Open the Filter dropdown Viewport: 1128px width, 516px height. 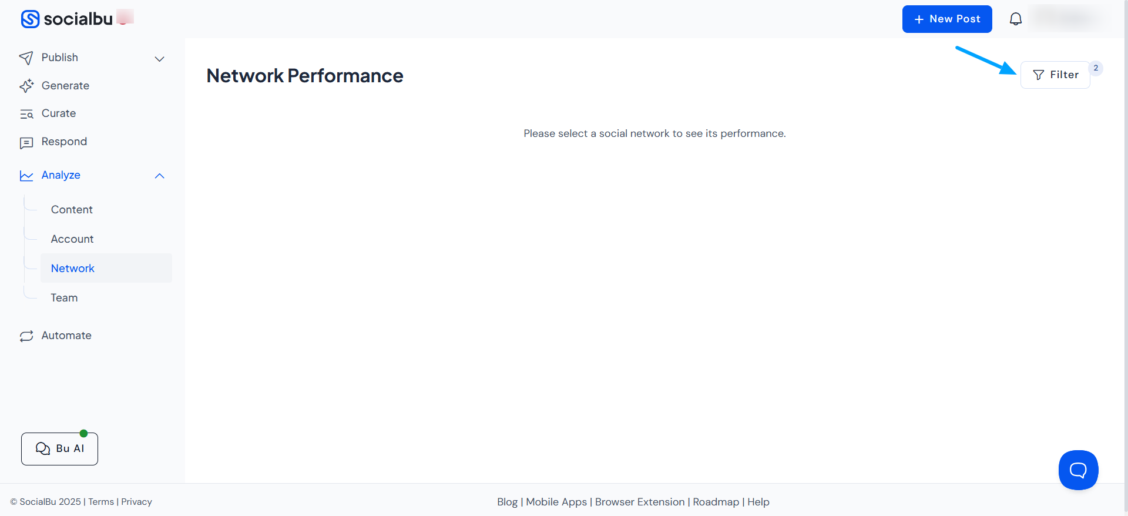tap(1055, 75)
